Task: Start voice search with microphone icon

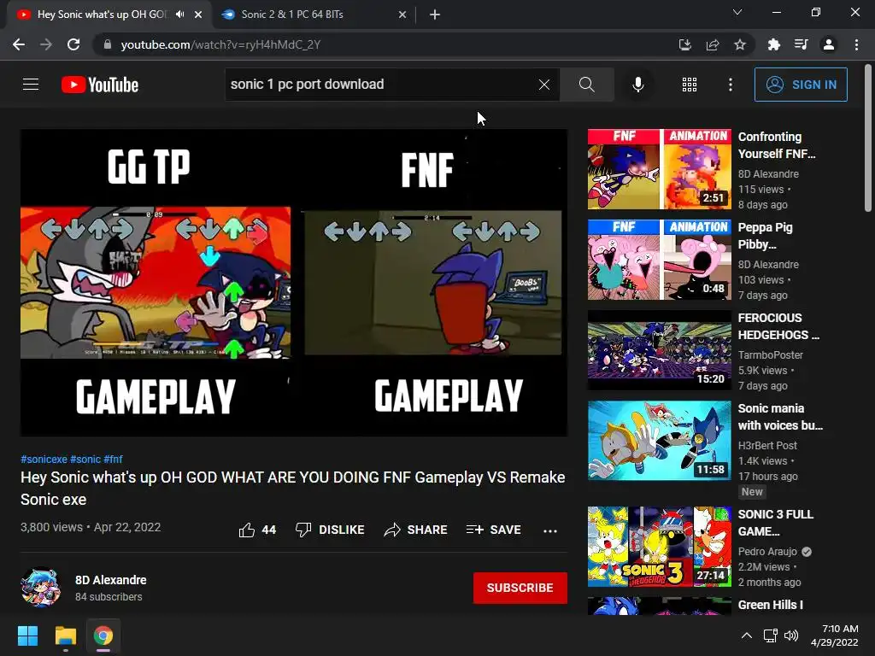Action: [637, 85]
